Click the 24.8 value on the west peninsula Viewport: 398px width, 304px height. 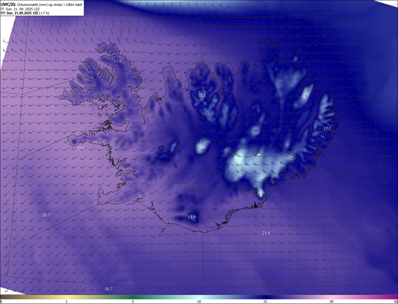coord(80,148)
